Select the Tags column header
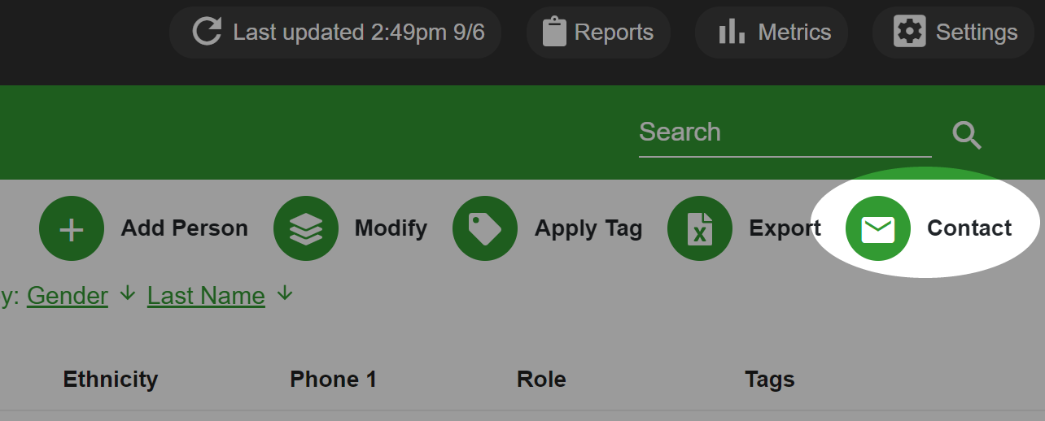The height and width of the screenshot is (421, 1045). [x=770, y=380]
